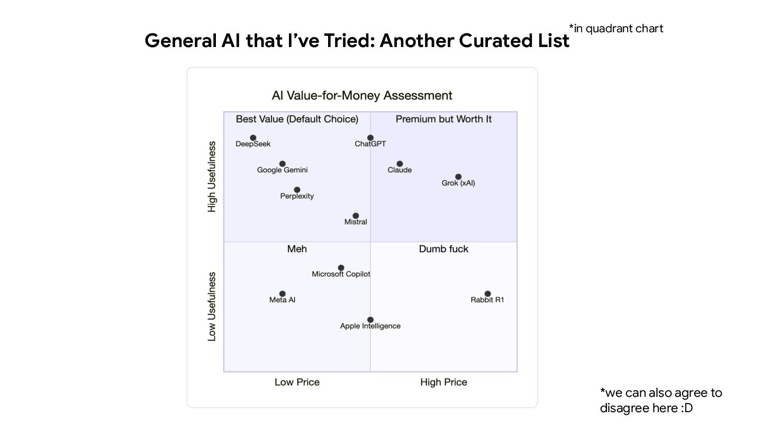Select the Meh quadrant heading
762x428 pixels.
(297, 249)
